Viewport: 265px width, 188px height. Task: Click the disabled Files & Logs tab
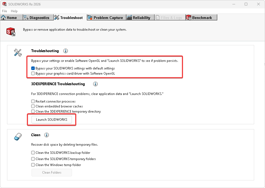170,18
